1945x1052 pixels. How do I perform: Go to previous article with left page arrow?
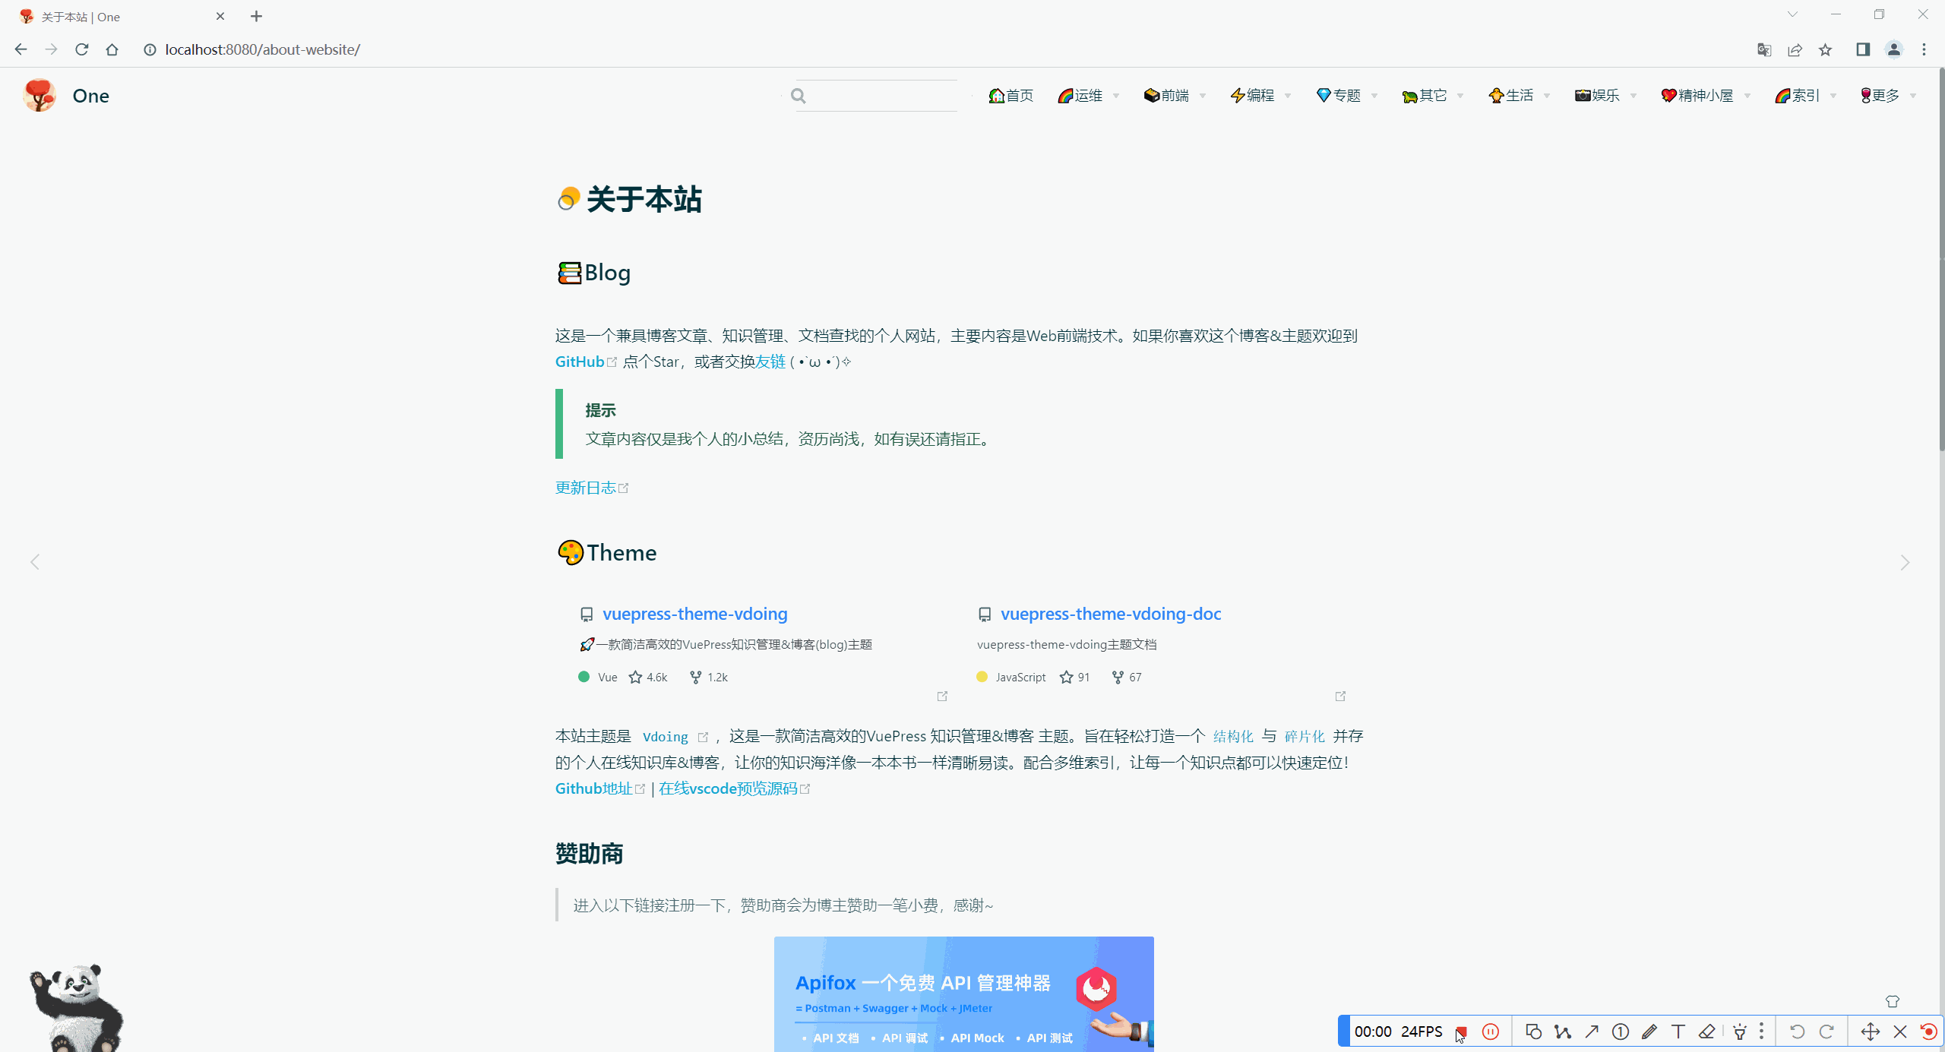(x=35, y=562)
